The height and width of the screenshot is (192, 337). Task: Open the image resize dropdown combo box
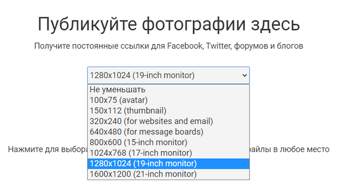tap(168, 76)
